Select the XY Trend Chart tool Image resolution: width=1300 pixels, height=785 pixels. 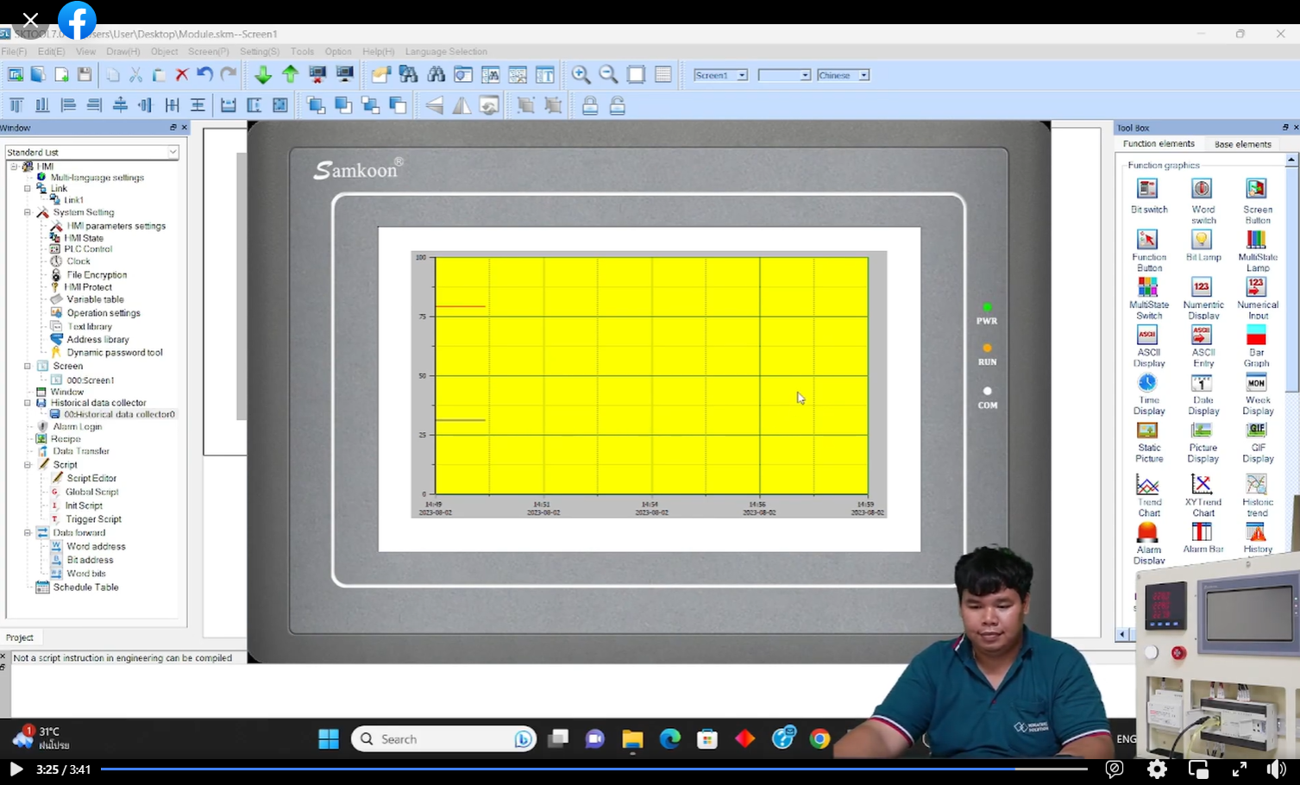[x=1203, y=494]
